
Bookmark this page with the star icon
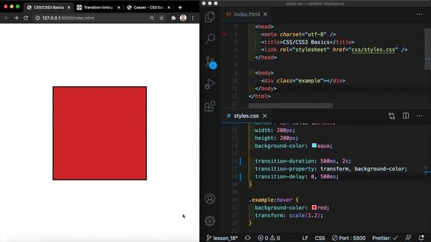[162, 18]
